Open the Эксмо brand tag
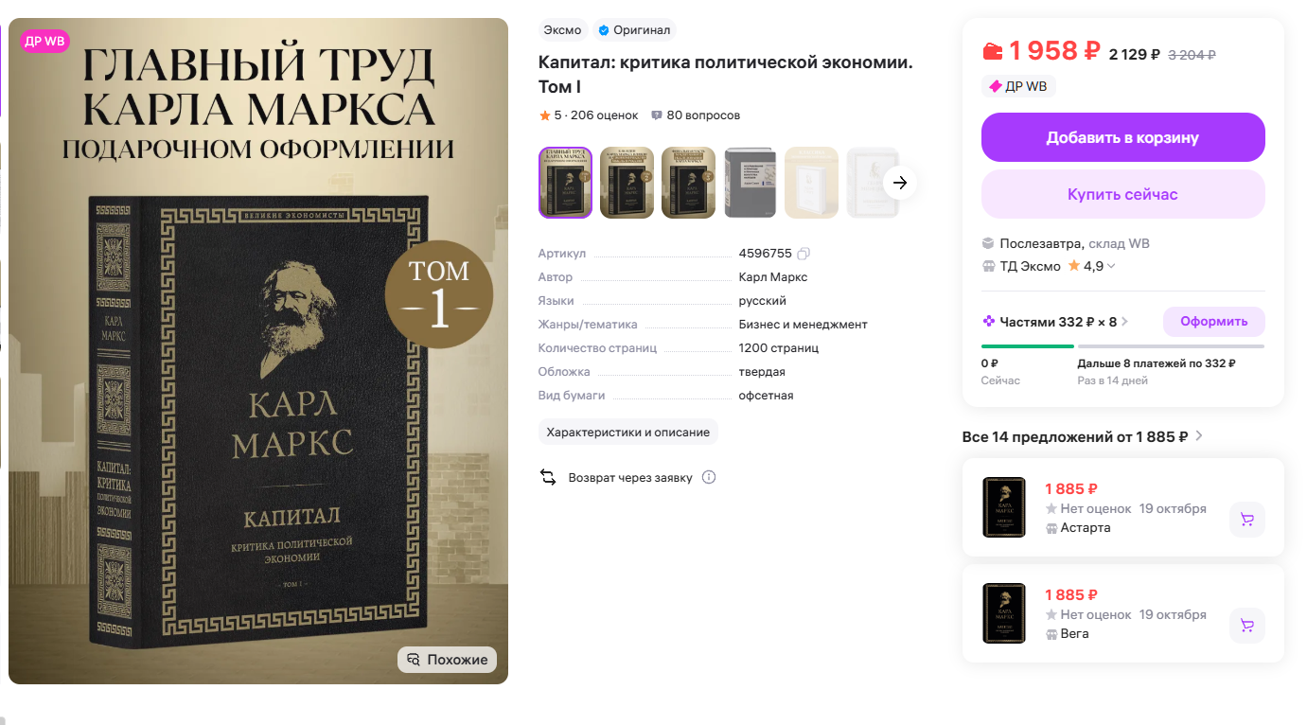The height and width of the screenshot is (725, 1307). [562, 30]
